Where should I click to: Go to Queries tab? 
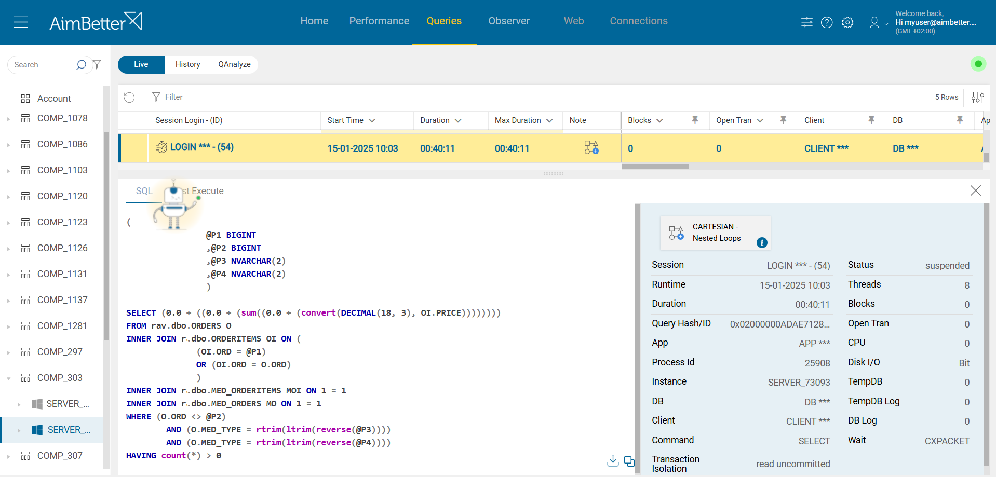[444, 21]
